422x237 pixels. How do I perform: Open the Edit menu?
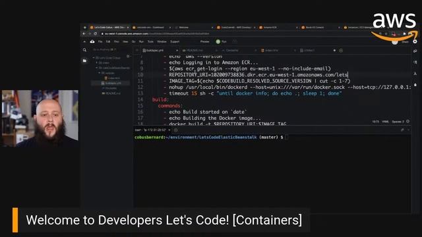108,41
